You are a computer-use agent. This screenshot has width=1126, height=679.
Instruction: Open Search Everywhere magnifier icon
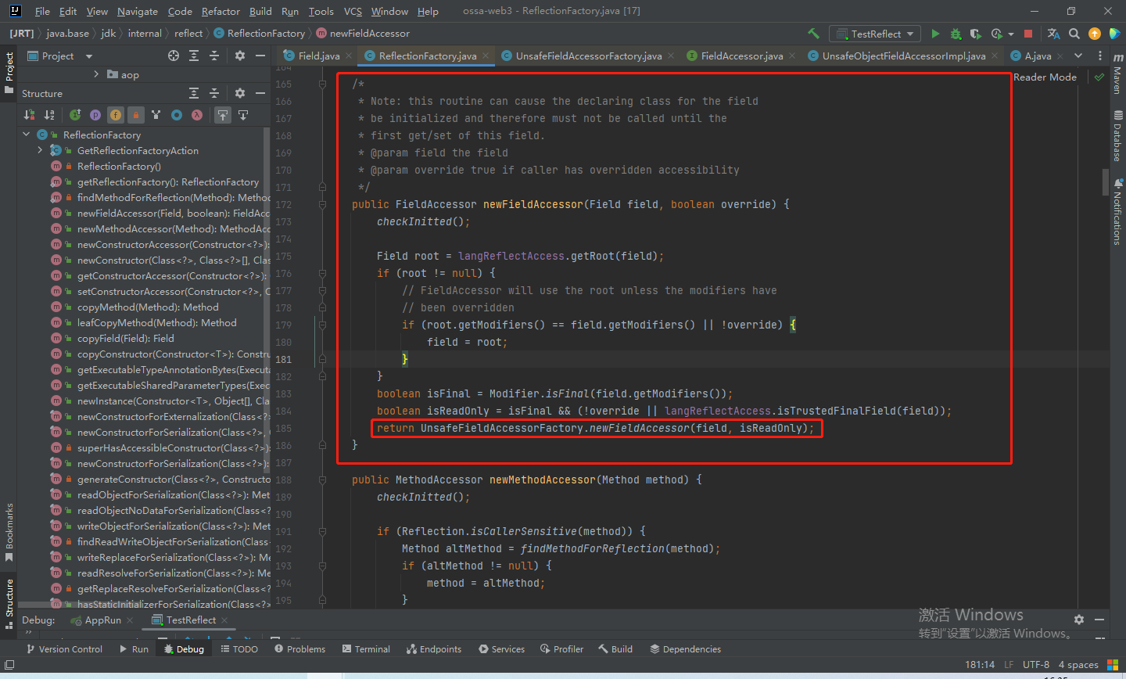pos(1074,34)
